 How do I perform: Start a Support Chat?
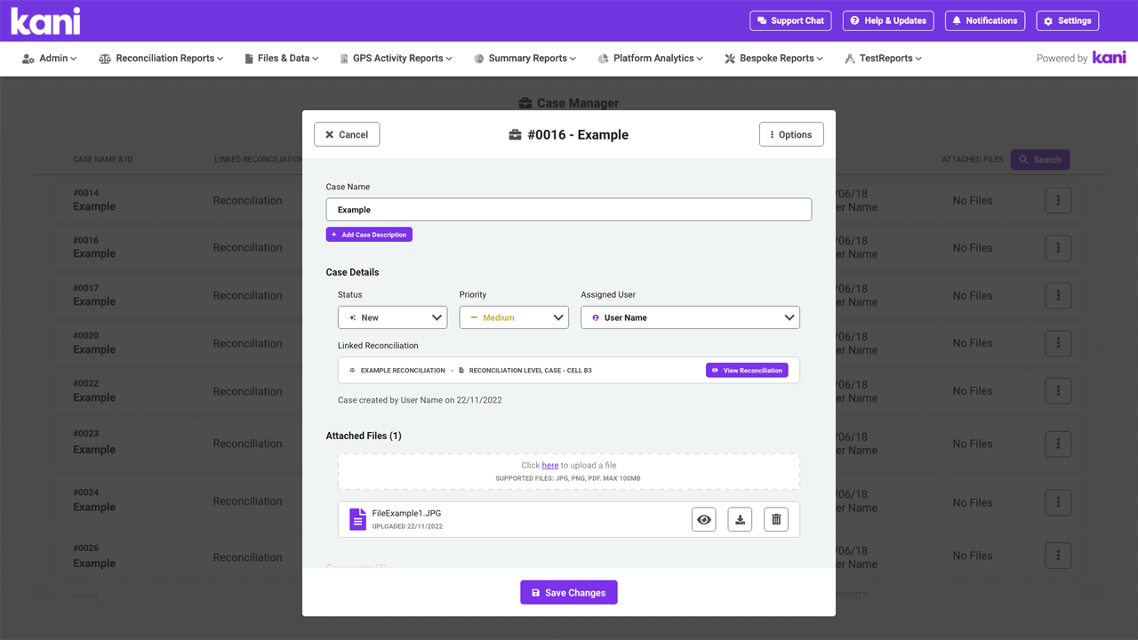789,20
